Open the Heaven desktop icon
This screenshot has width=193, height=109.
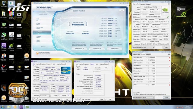[x=11, y=26]
